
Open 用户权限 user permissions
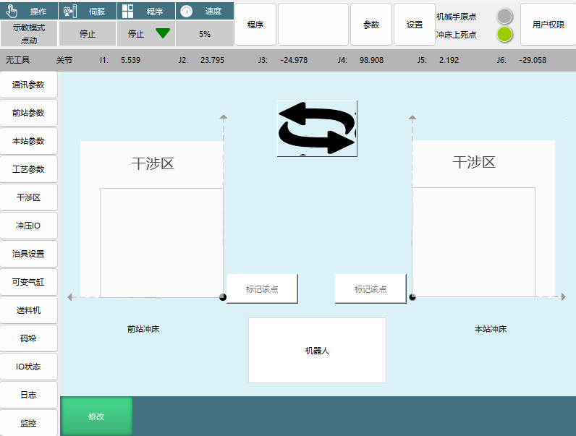click(x=548, y=25)
